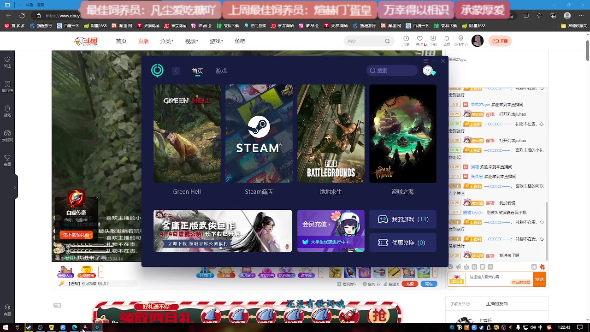The height and width of the screenshot is (332, 590).
Task: Click the Green Hell title text
Action: [x=187, y=191]
